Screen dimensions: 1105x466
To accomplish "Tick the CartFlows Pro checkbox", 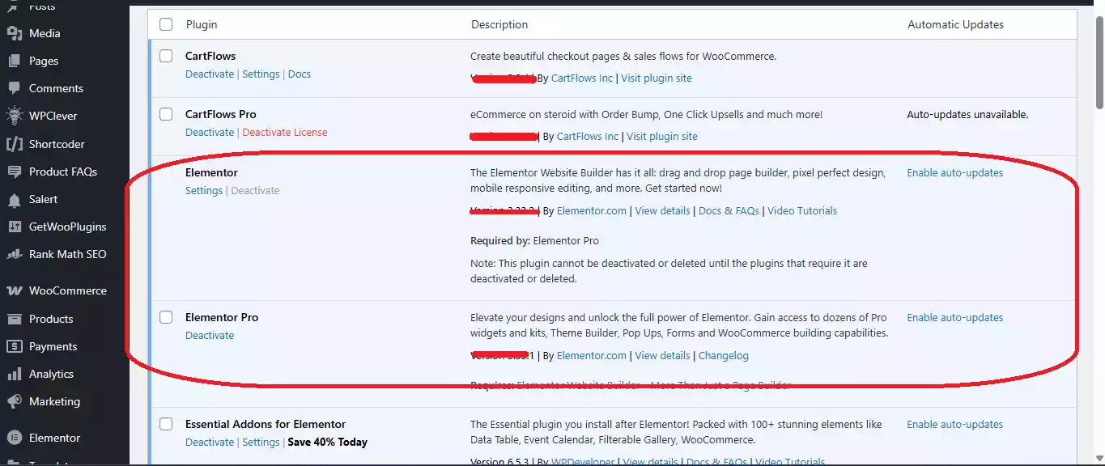I will [x=166, y=114].
